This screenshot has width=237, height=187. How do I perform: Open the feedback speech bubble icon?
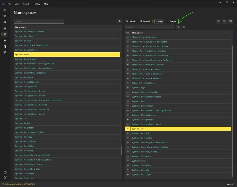(5, 173)
